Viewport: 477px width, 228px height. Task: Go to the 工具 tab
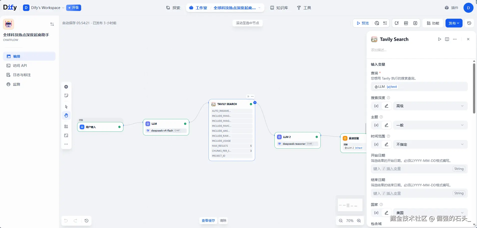[x=304, y=8]
